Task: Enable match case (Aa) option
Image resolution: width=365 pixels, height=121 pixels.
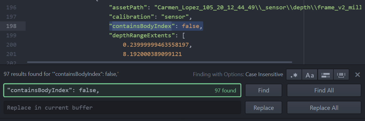Action: tap(310, 75)
